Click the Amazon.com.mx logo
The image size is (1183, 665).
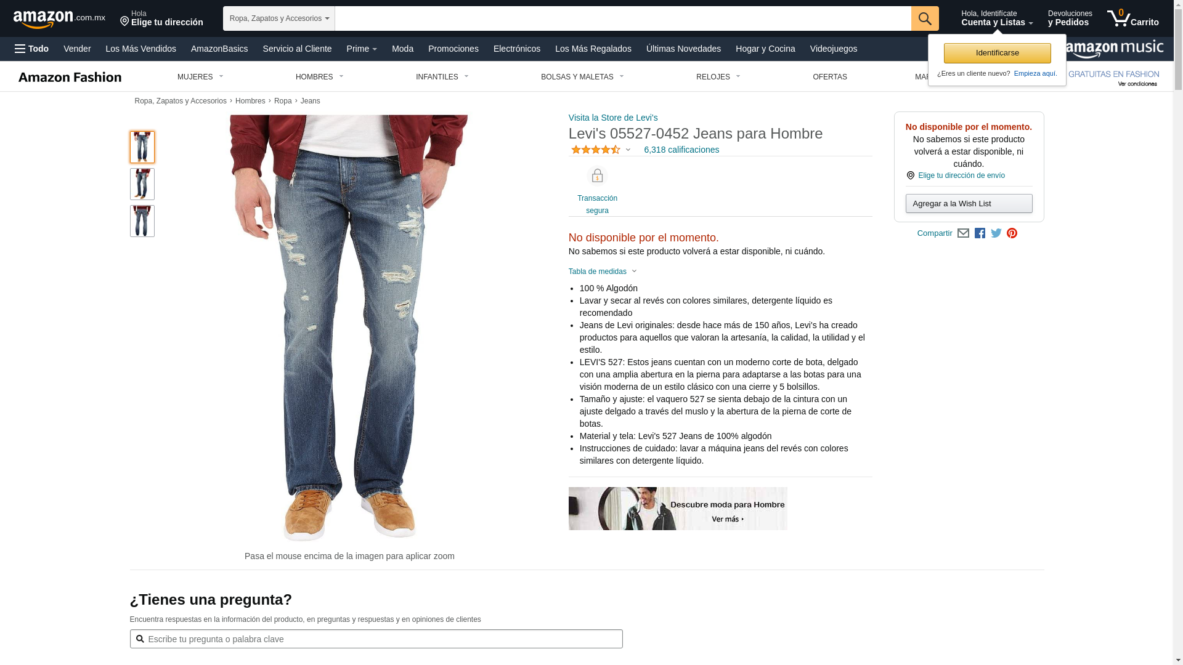click(x=59, y=19)
